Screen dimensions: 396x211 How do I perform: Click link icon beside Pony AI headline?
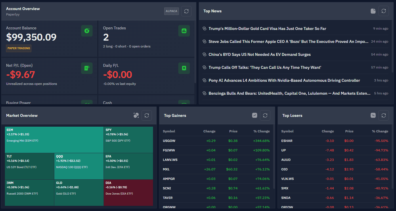tap(204, 80)
